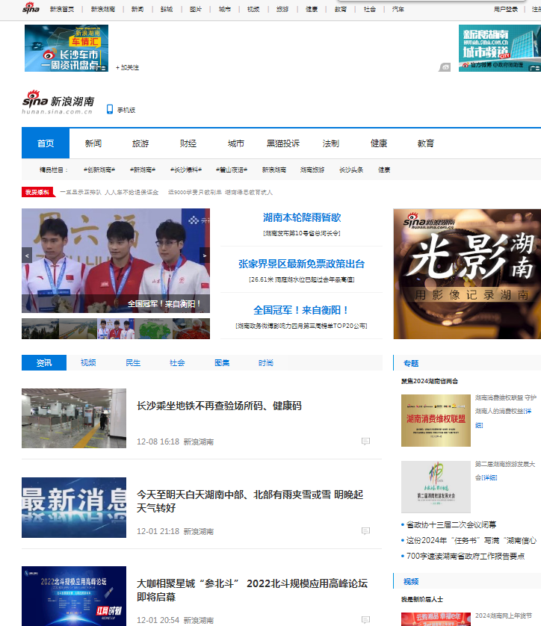The image size is (541, 626).
Task: Open sub-headline about 26.61米 洞庭湖水位
Action: pyautogui.click(x=301, y=279)
